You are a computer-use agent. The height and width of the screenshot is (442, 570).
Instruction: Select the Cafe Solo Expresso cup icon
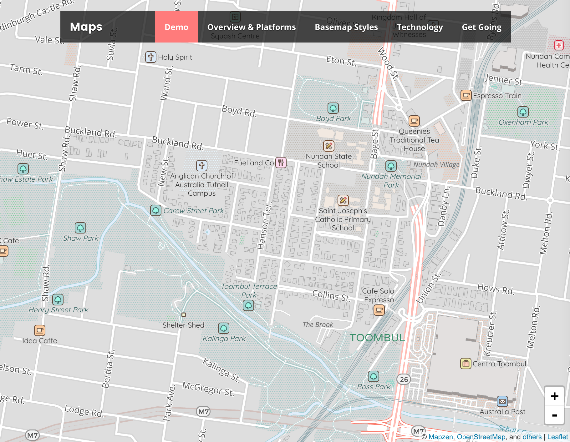tap(379, 310)
